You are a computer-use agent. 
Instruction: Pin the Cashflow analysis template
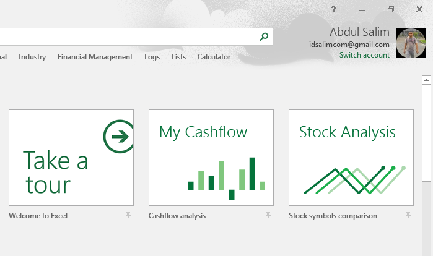(268, 215)
